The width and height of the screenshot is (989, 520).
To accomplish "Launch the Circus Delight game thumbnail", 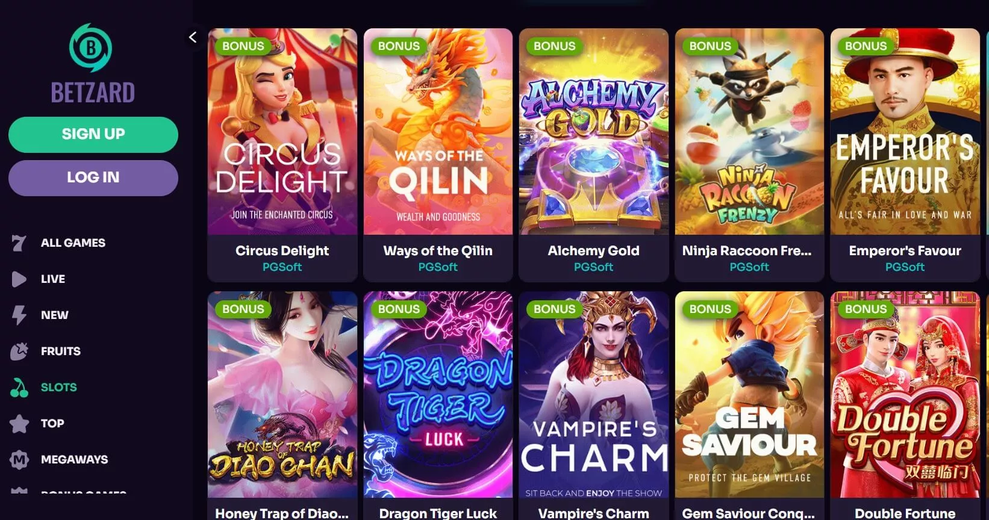I will tap(282, 132).
